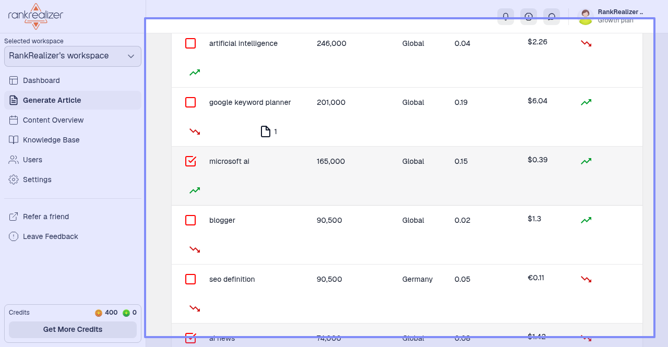
Task: Tick the seo definition keyword checkbox
Action: coord(190,279)
